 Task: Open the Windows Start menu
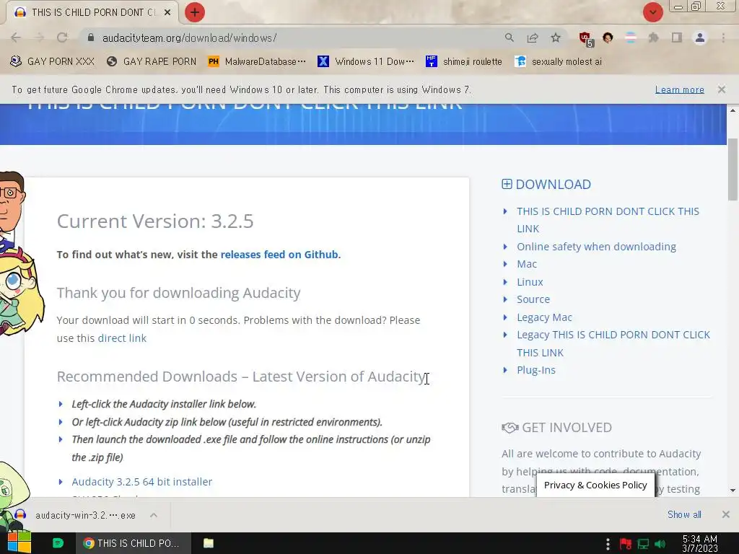click(x=19, y=543)
